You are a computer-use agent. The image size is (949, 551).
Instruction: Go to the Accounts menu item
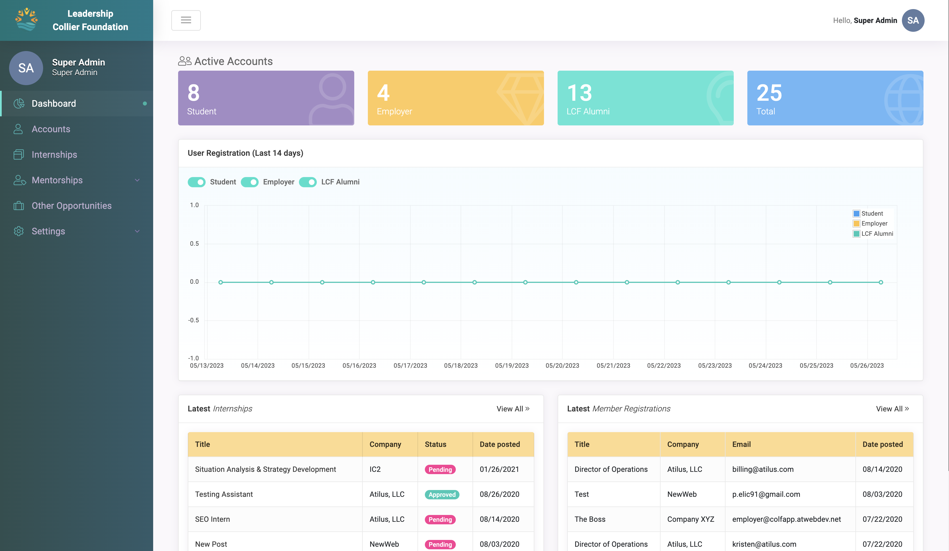tap(51, 129)
